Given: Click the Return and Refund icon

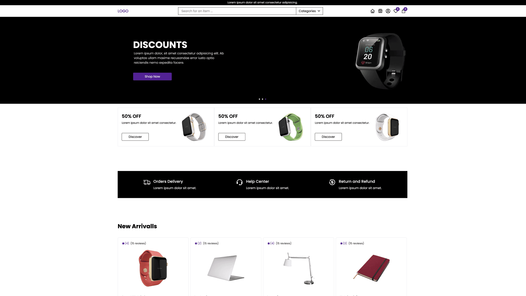Looking at the screenshot, I should (332, 182).
